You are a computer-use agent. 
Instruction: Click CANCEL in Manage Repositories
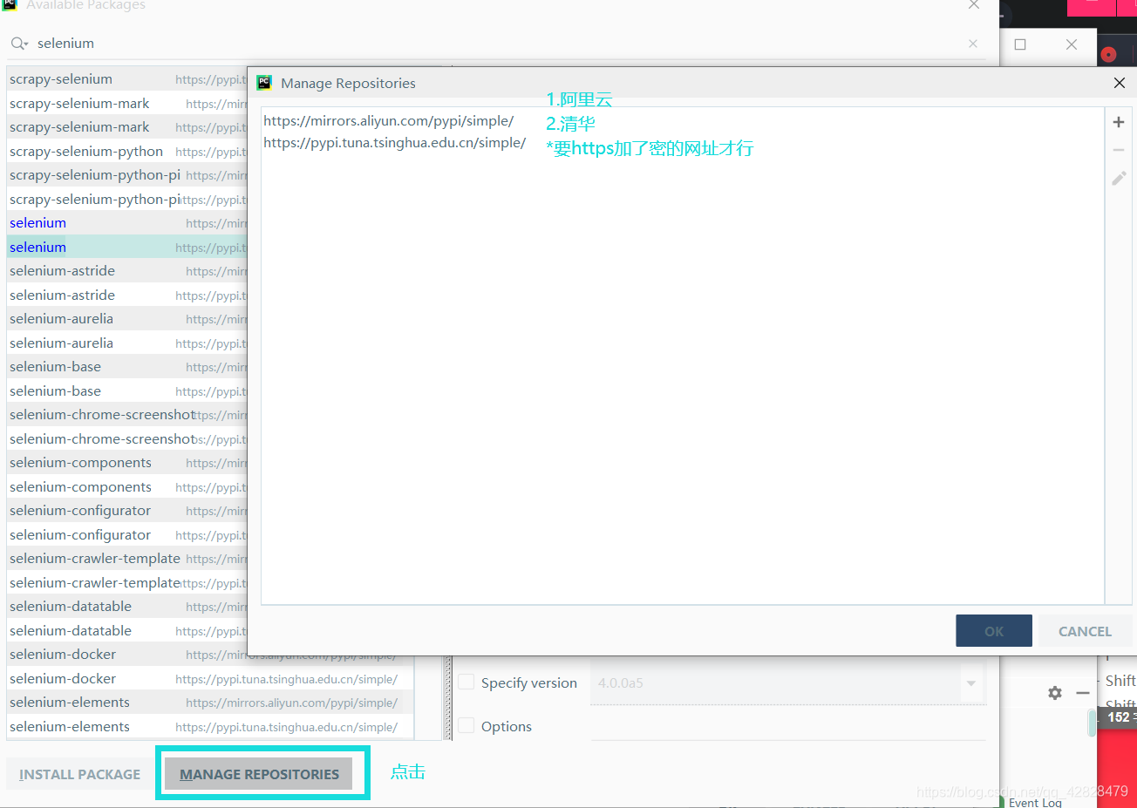click(1085, 631)
